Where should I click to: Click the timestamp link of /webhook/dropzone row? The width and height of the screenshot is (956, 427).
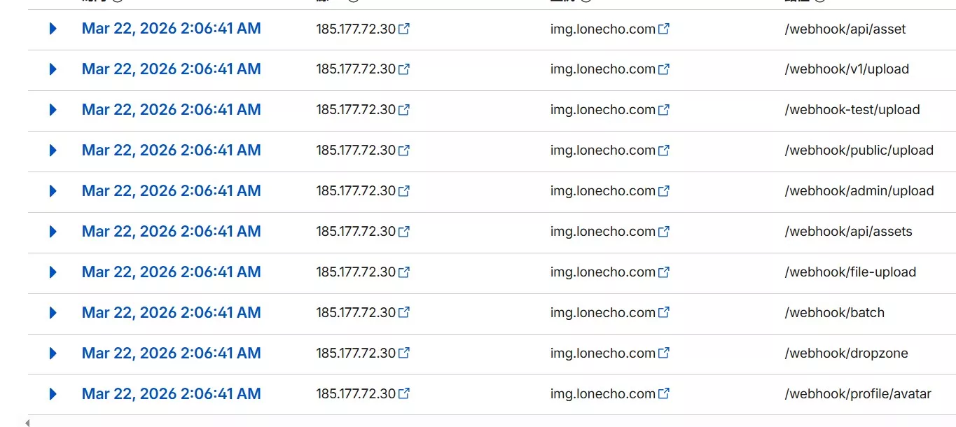(x=171, y=353)
